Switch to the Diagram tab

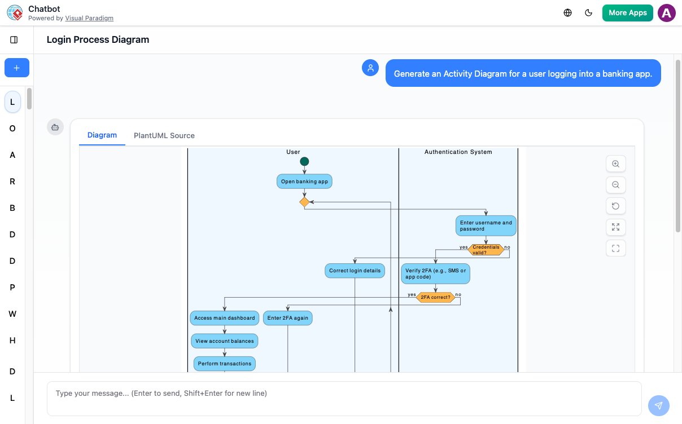pyautogui.click(x=102, y=135)
